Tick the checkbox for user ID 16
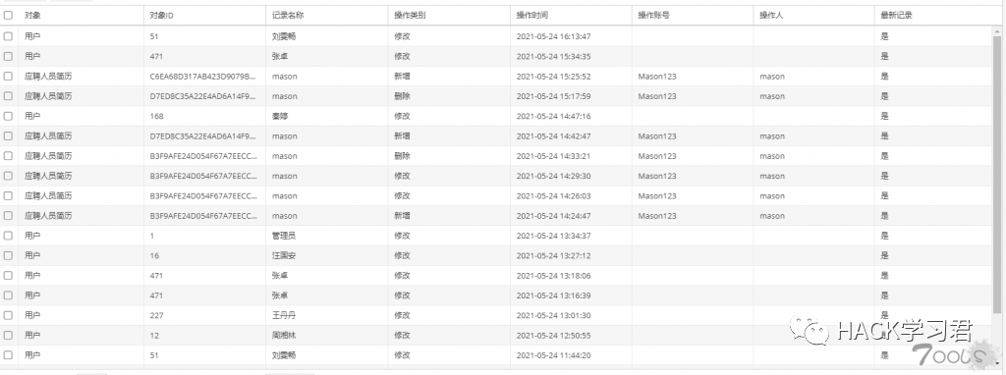This screenshot has width=1006, height=375. [x=8, y=255]
